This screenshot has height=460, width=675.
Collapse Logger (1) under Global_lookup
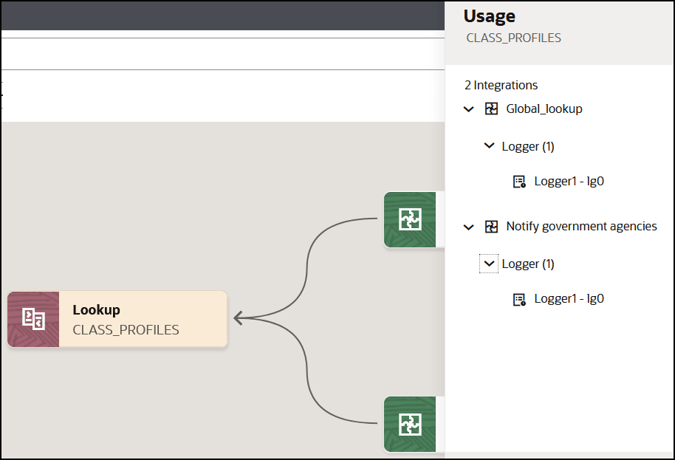click(x=489, y=146)
